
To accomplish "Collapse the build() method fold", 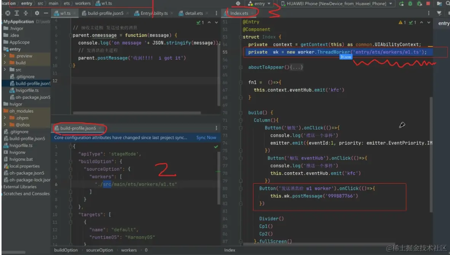I will (241, 113).
